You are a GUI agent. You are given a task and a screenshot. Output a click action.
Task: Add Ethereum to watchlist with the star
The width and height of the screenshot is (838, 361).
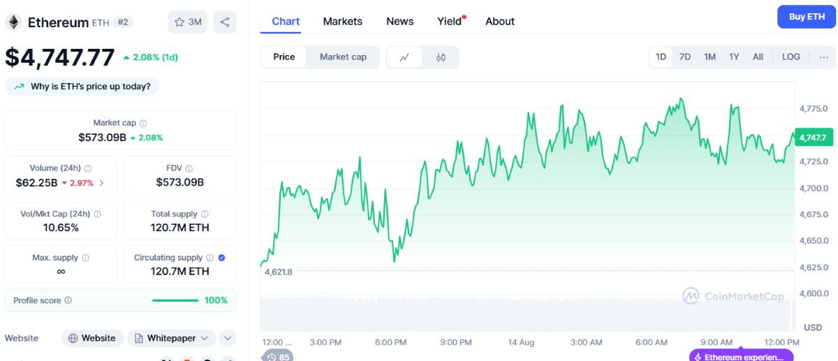tap(187, 22)
